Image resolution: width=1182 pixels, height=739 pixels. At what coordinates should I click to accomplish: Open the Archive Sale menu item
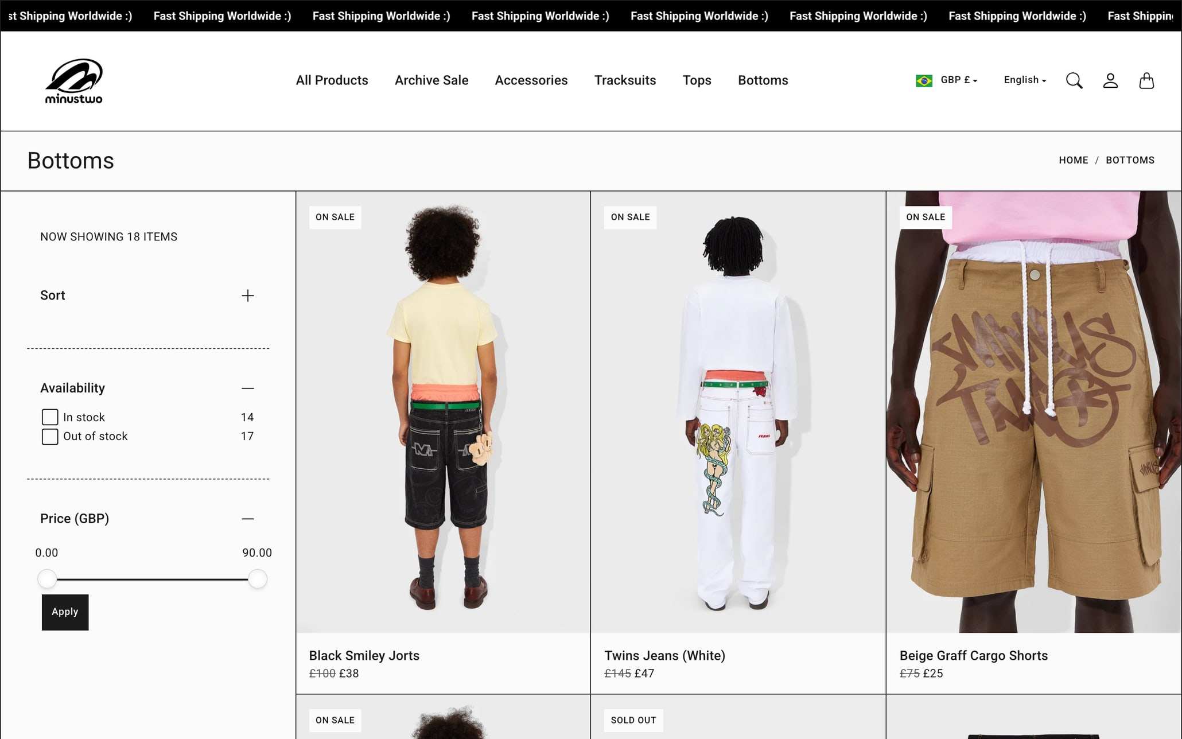pos(431,80)
